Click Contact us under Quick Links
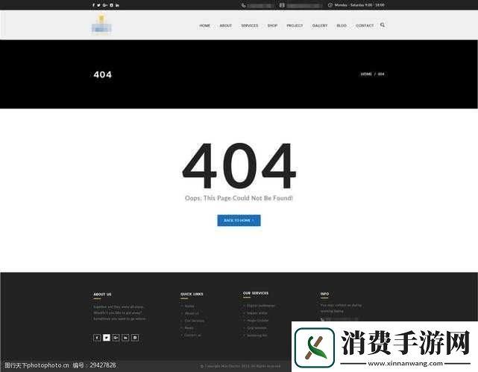Screen dimensions: 478x372 192,336
